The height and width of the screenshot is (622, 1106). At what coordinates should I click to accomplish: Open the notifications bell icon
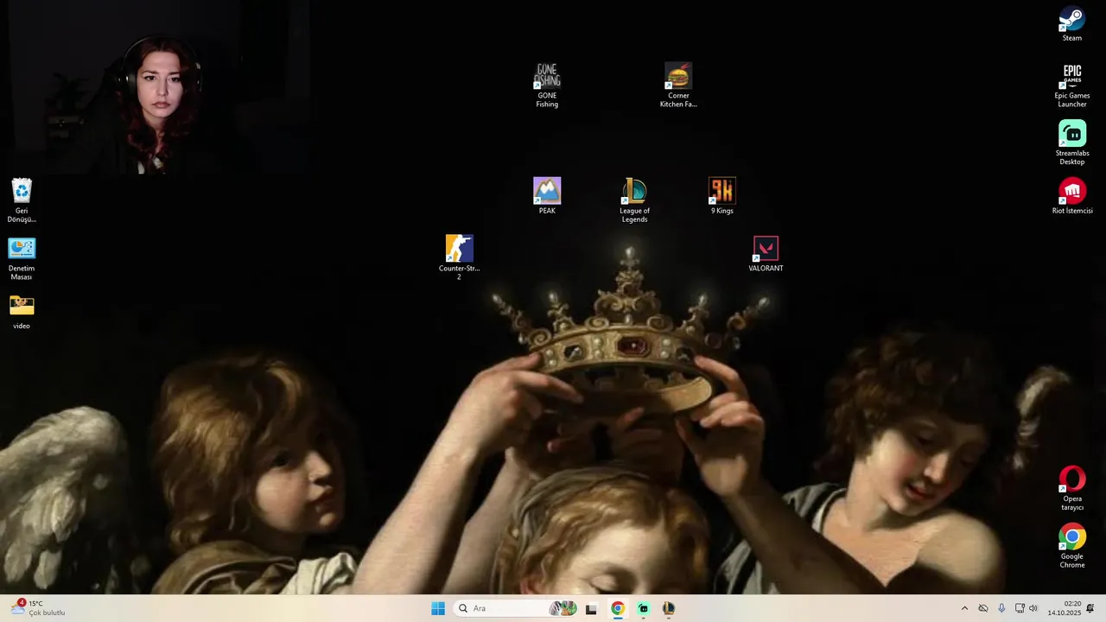1090,608
